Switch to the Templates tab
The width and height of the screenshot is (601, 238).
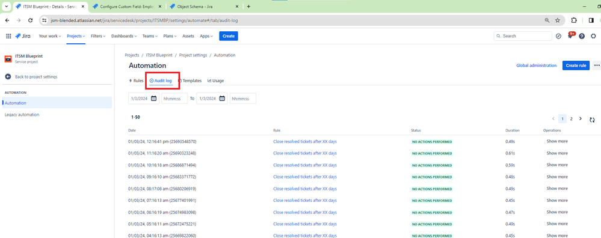(190, 81)
